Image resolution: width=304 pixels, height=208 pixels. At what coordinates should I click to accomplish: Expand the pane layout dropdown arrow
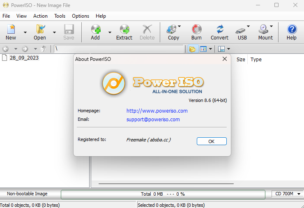[x=228, y=49]
